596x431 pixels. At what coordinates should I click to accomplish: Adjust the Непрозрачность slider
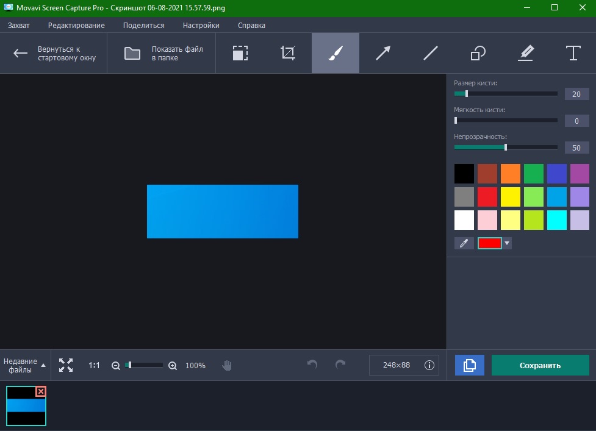[x=506, y=148]
